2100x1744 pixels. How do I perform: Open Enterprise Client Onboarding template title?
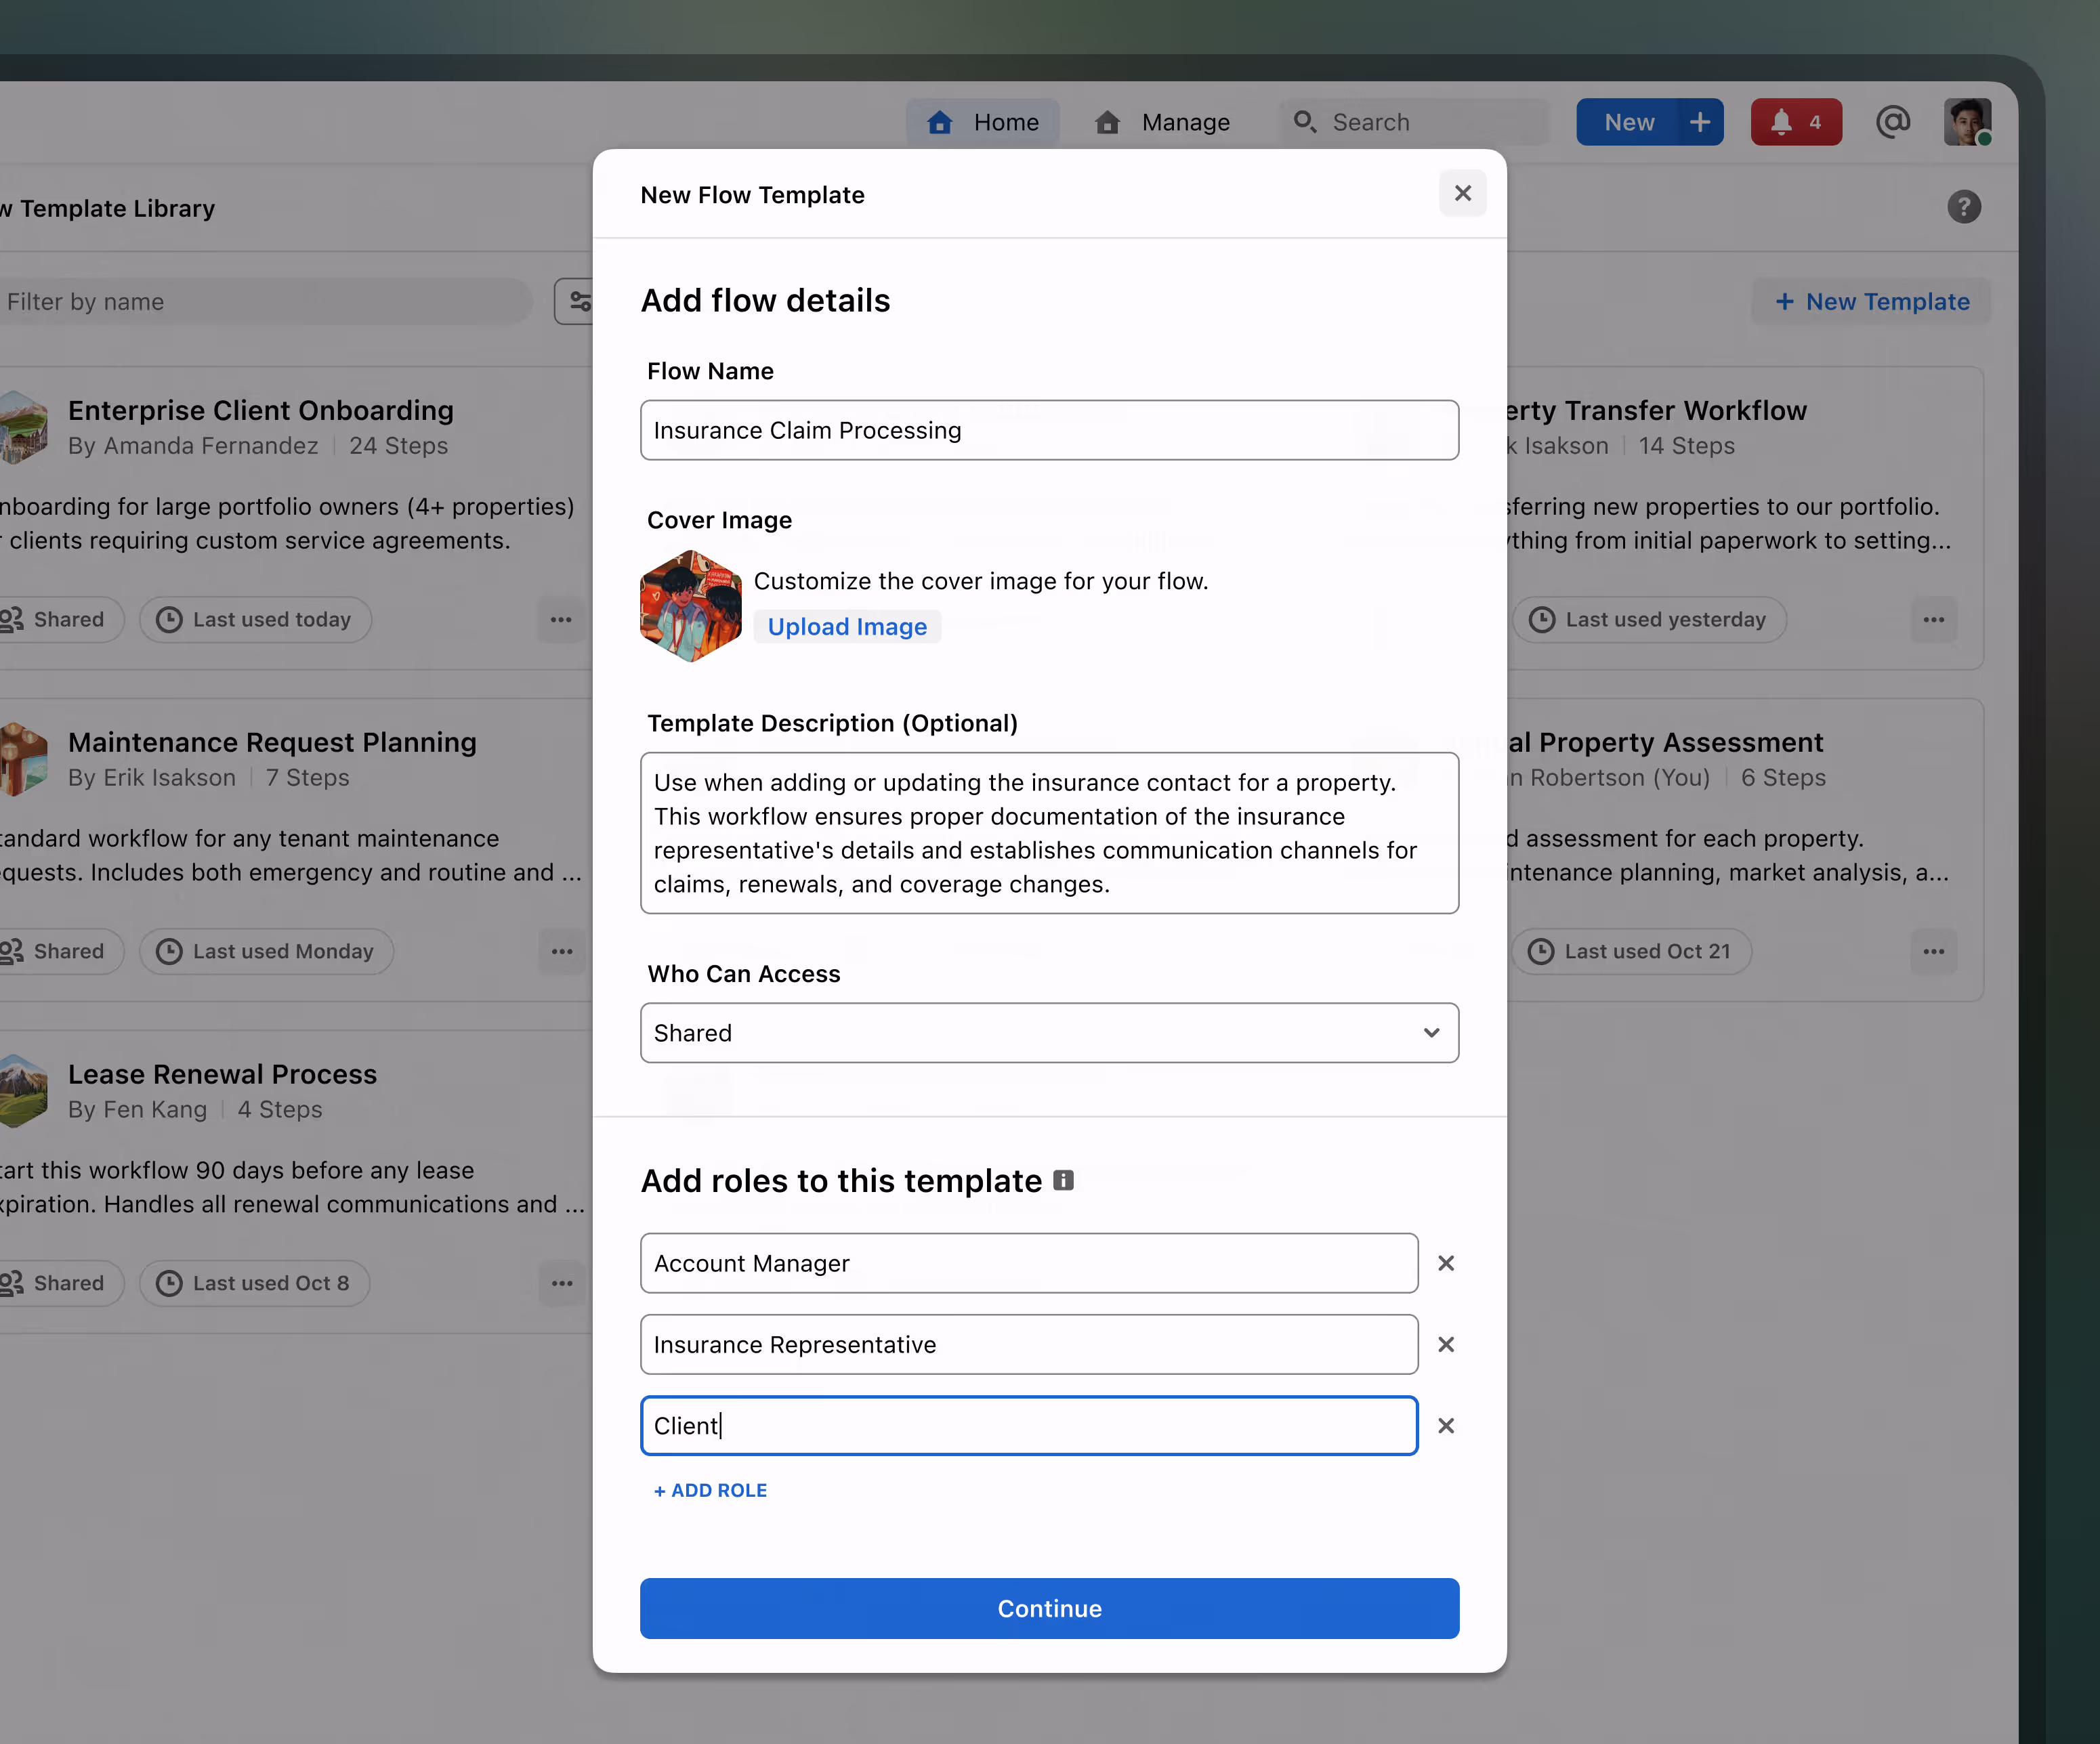coord(261,410)
